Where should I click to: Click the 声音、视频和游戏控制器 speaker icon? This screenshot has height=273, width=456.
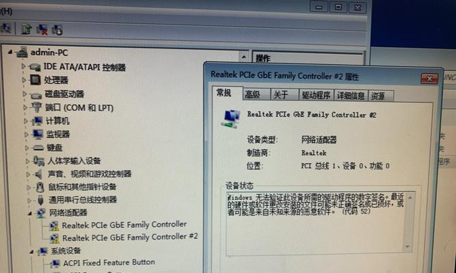[x=39, y=174]
